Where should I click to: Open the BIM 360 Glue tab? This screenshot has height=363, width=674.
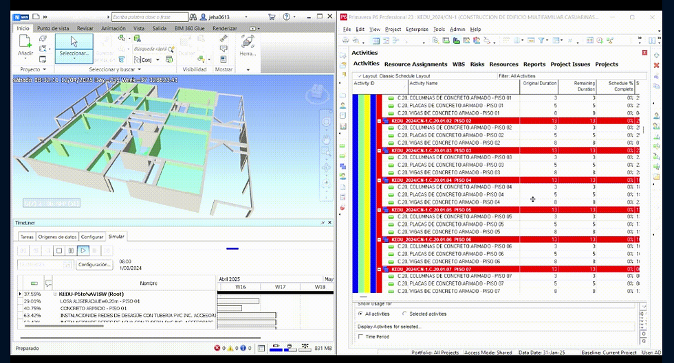click(190, 28)
